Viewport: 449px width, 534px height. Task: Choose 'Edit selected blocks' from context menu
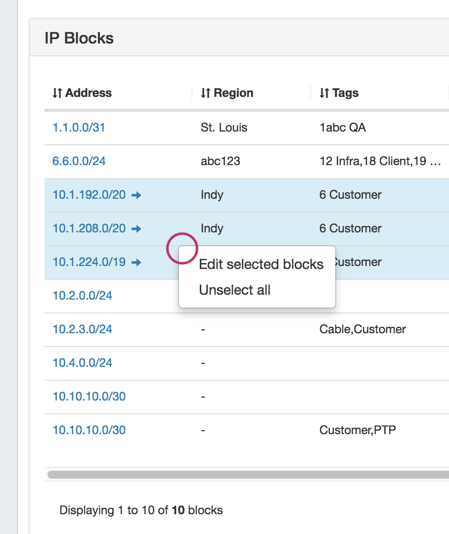(x=261, y=265)
